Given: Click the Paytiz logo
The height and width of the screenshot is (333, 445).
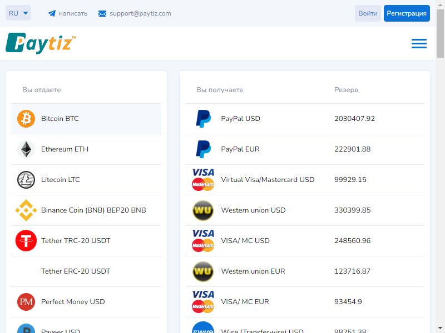Looking at the screenshot, I should coord(41,43).
